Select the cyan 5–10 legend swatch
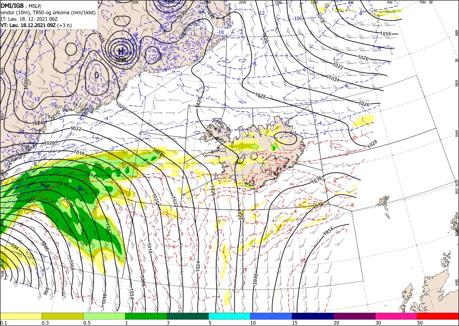Viewport: 459px width, 326px height. pos(229,316)
